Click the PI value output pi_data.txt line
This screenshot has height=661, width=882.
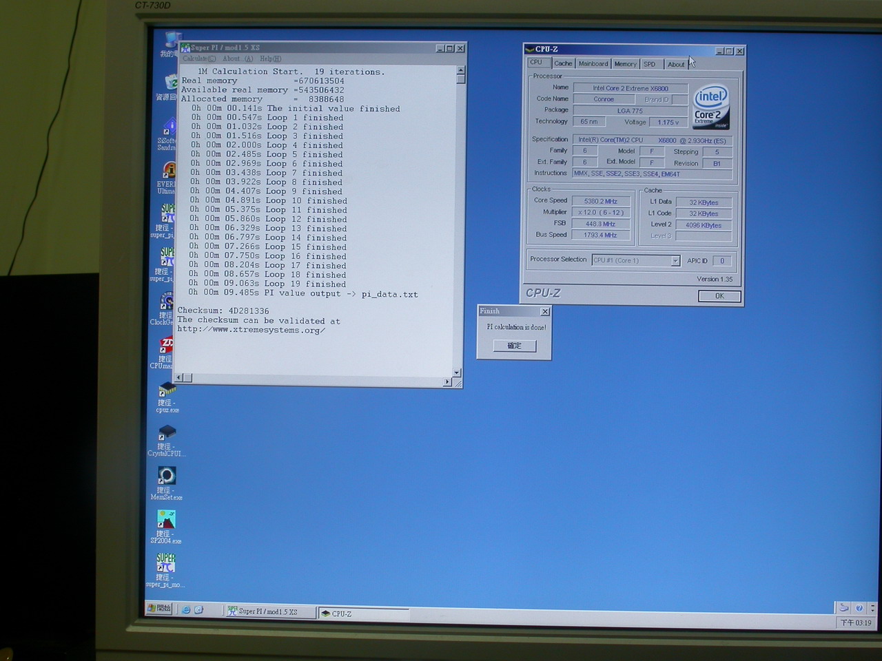303,293
